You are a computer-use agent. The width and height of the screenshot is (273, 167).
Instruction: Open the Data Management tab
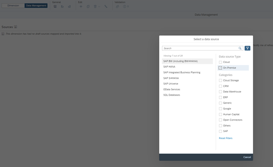36,6
